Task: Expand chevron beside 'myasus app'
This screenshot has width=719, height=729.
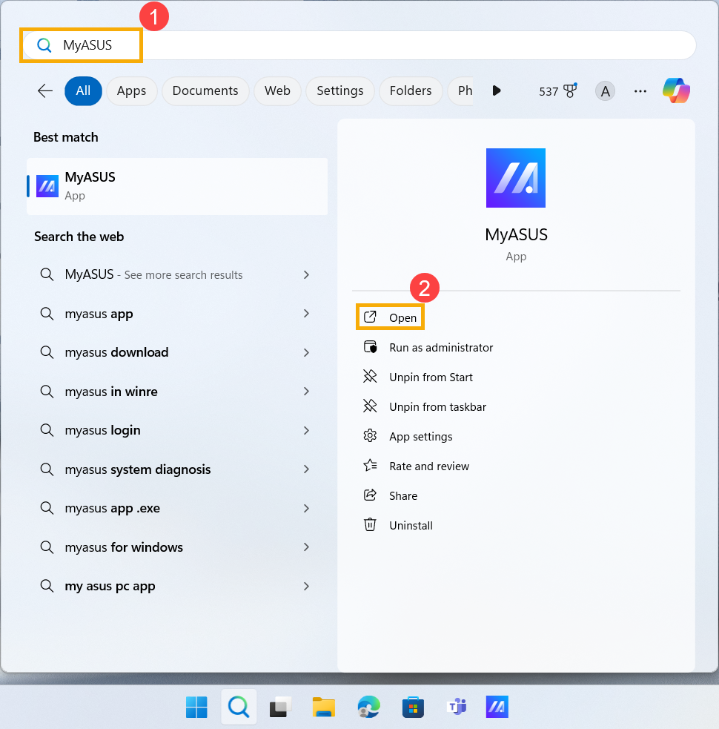Action: tap(306, 314)
